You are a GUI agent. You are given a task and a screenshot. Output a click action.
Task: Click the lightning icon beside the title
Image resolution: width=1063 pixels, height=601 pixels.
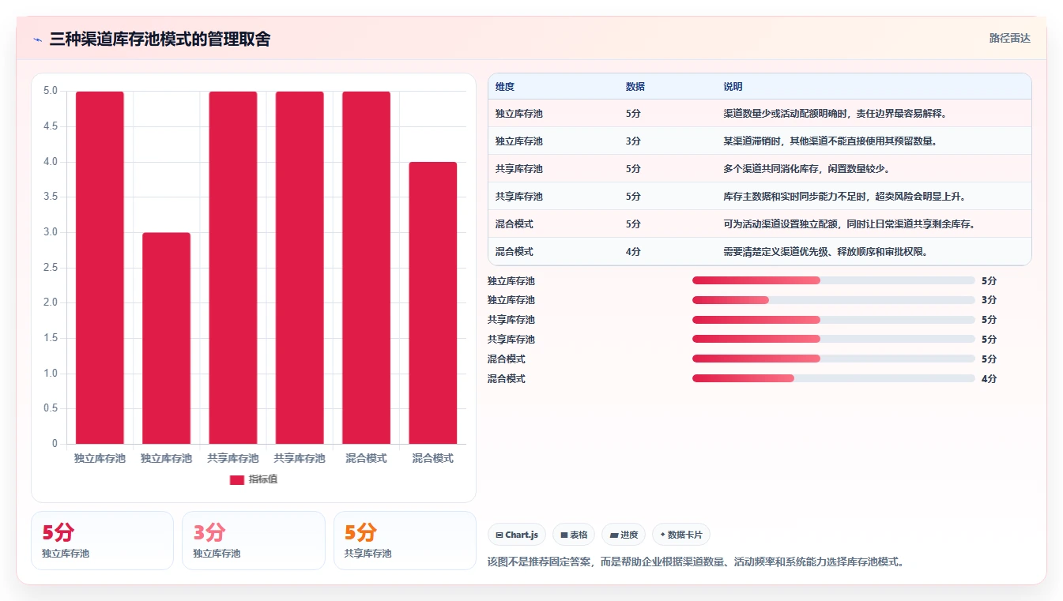(38, 39)
